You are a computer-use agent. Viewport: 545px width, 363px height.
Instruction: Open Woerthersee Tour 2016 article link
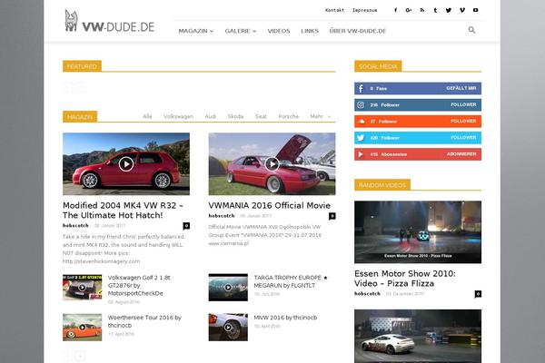(x=144, y=321)
